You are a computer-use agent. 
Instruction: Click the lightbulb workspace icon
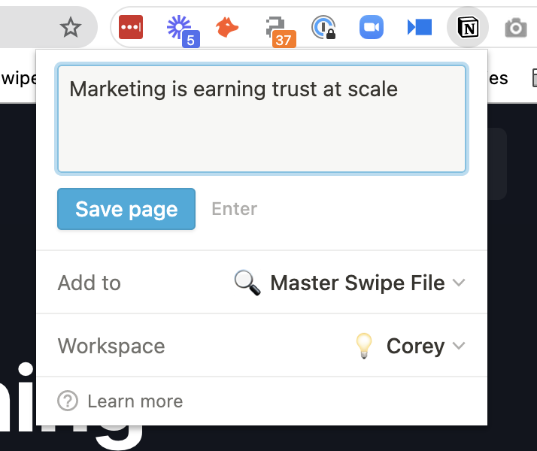364,347
